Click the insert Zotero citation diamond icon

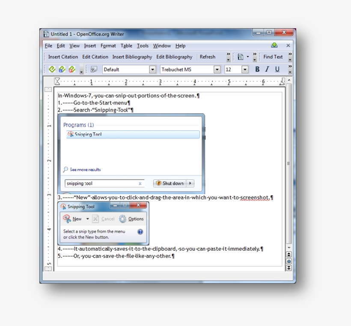coord(52,69)
